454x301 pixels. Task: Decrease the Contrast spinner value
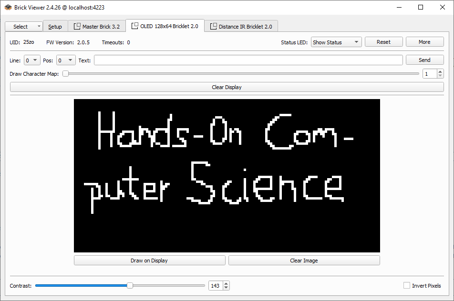click(x=226, y=288)
